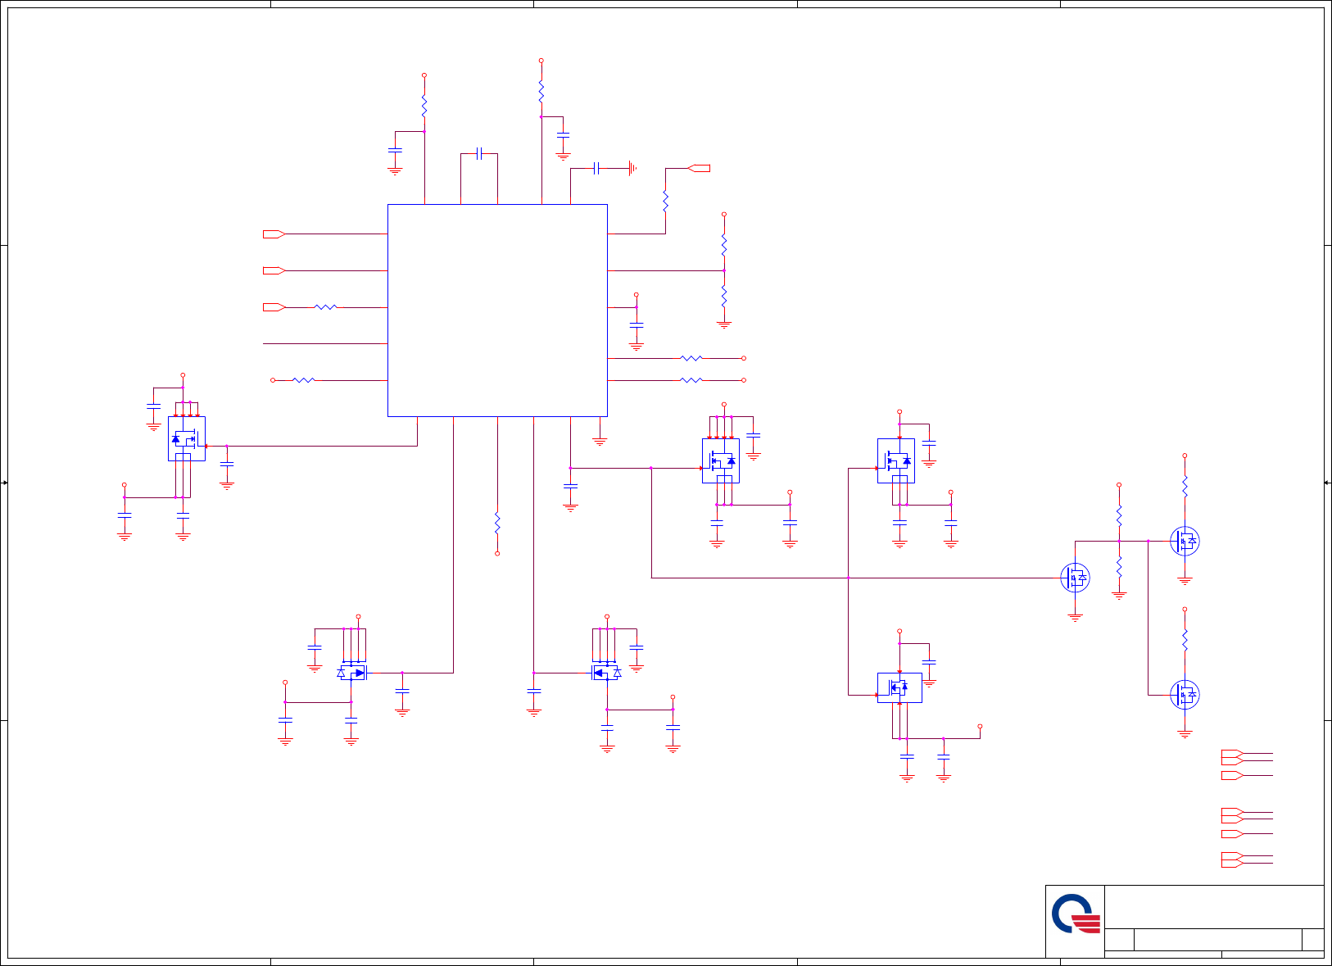The width and height of the screenshot is (1332, 966).
Task: Select the upper-right circular MOSFET transistor
Action: click(1185, 541)
